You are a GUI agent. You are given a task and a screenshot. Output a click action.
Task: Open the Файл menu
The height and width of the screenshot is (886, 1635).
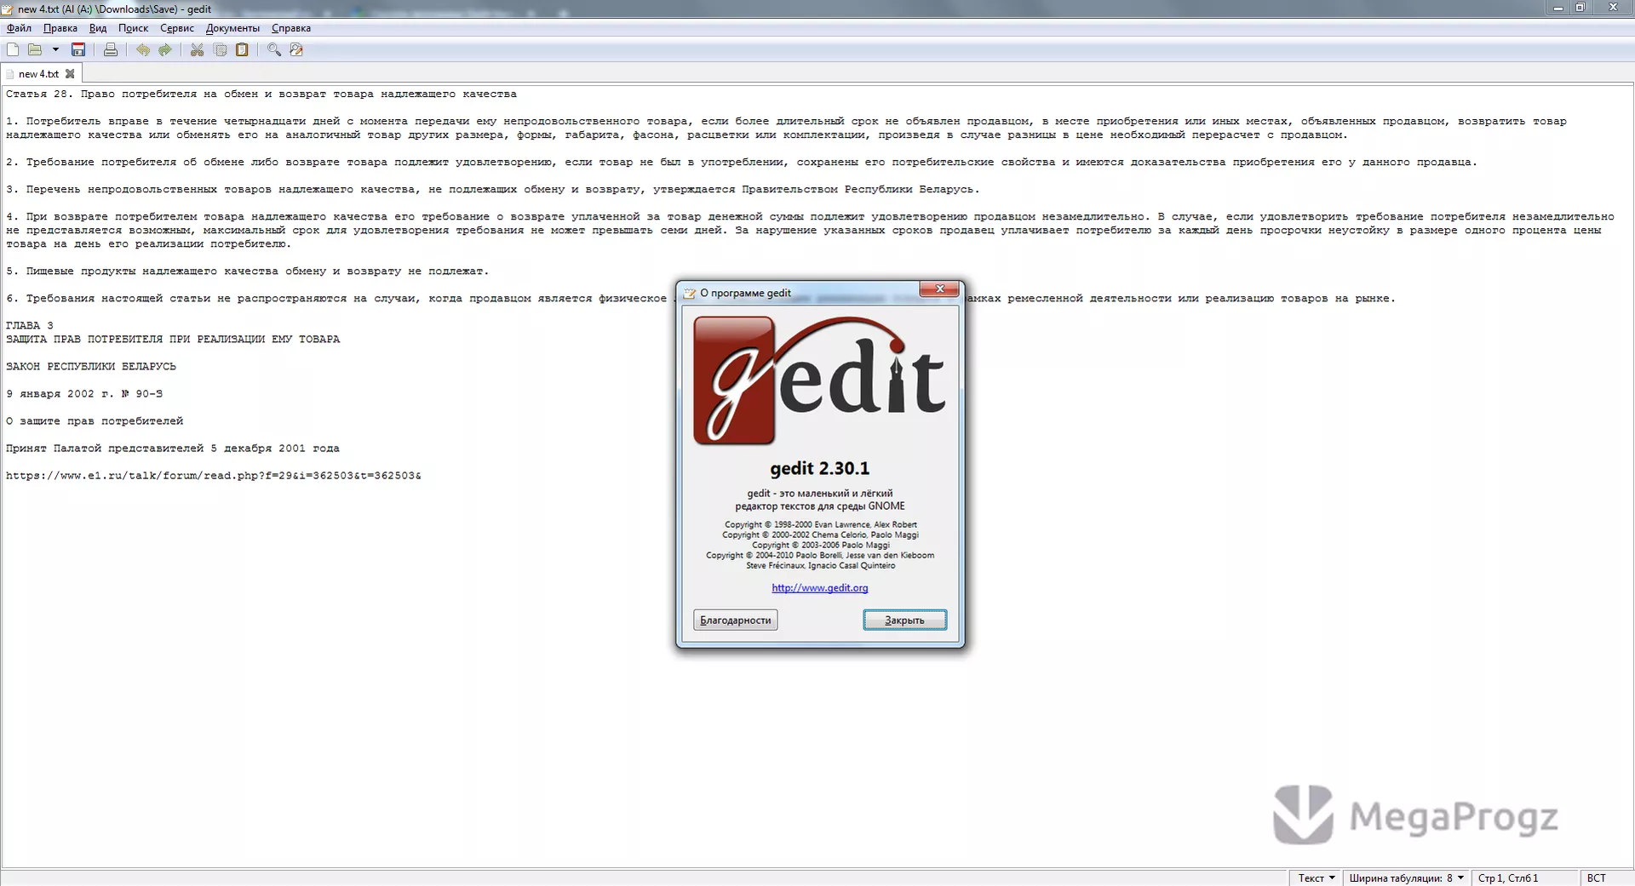point(19,28)
